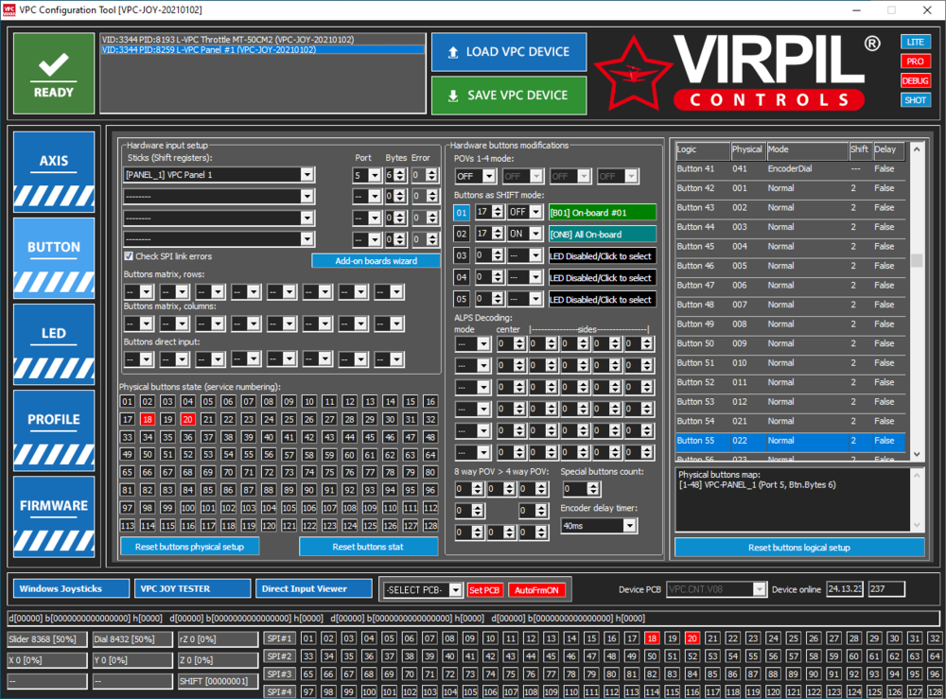This screenshot has width=946, height=699.
Task: Open first ALPS Decoding mode dropdown
Action: click(x=473, y=343)
